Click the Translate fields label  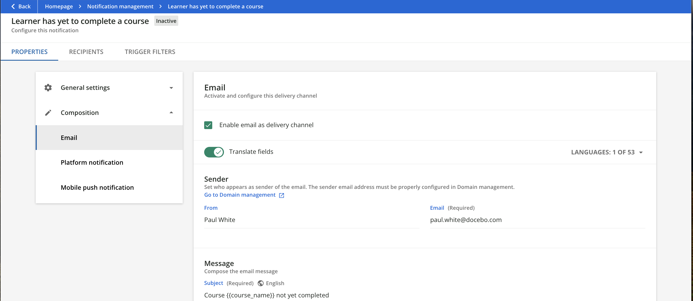pos(251,152)
